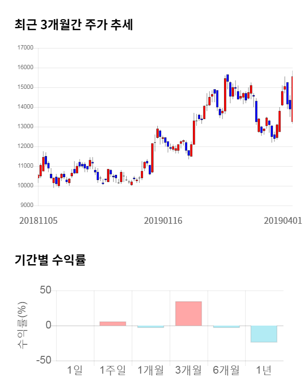307x389 pixels.
Task: Select the 3개월 axis label
Action: 189,370
